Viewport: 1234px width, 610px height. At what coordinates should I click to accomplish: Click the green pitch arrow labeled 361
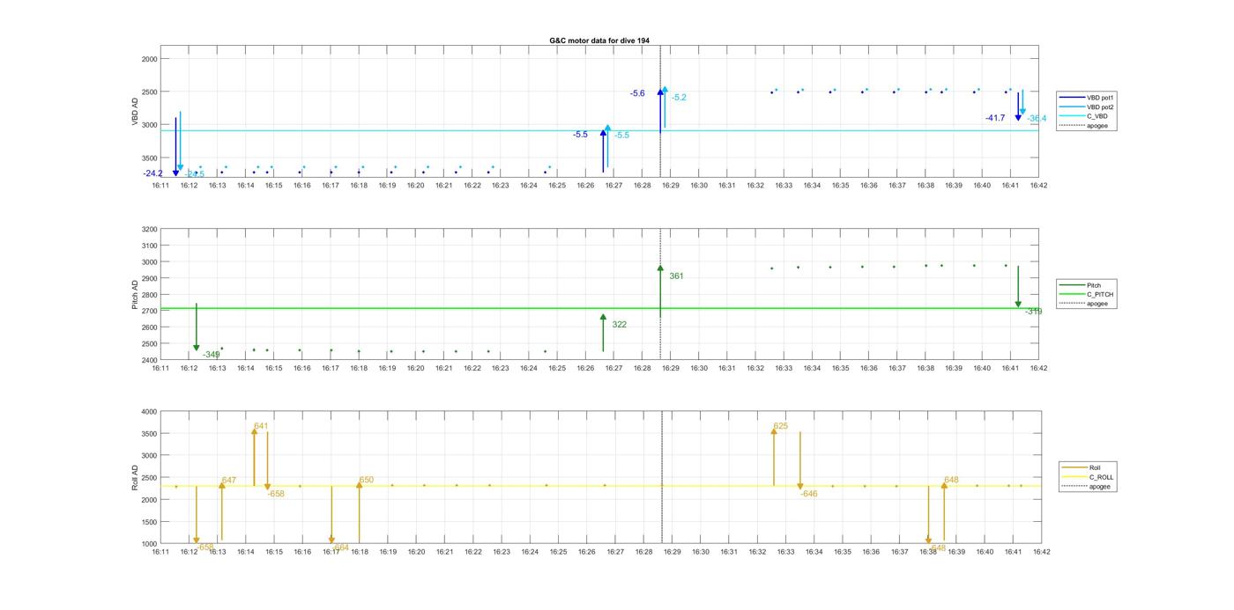pos(660,290)
